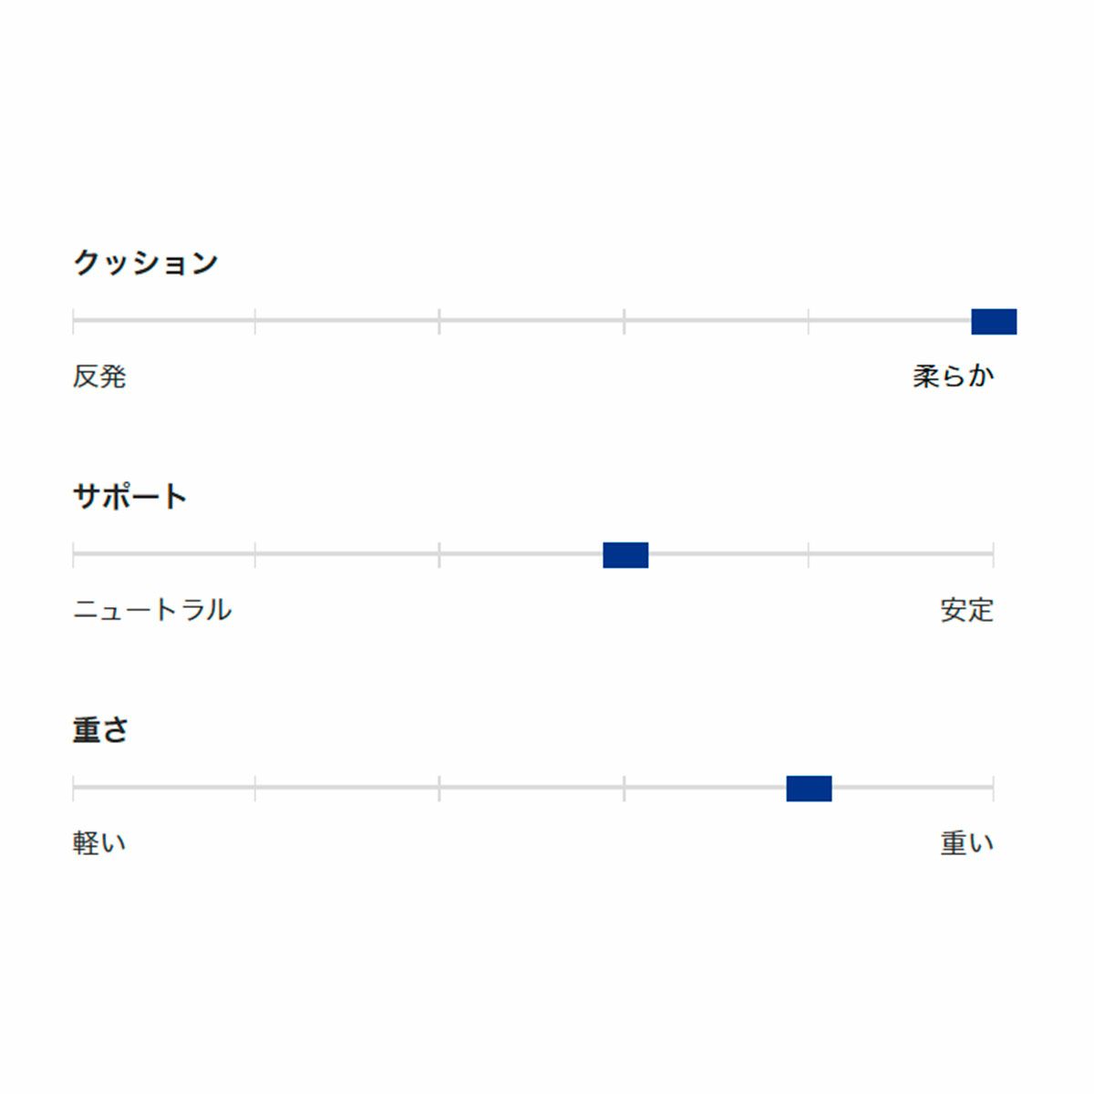Click the 重さ heading
This screenshot has width=1094, height=1094.
[100, 729]
